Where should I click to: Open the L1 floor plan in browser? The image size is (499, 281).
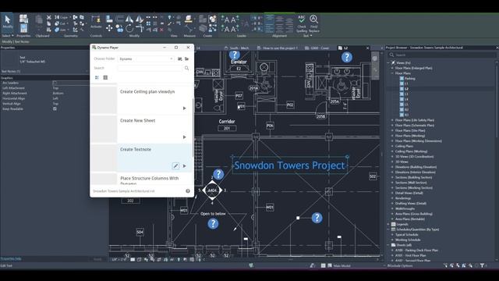point(406,84)
